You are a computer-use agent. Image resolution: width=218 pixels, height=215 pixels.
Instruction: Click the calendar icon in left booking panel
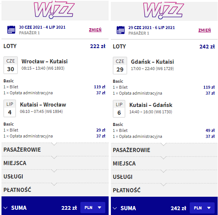[11, 30]
